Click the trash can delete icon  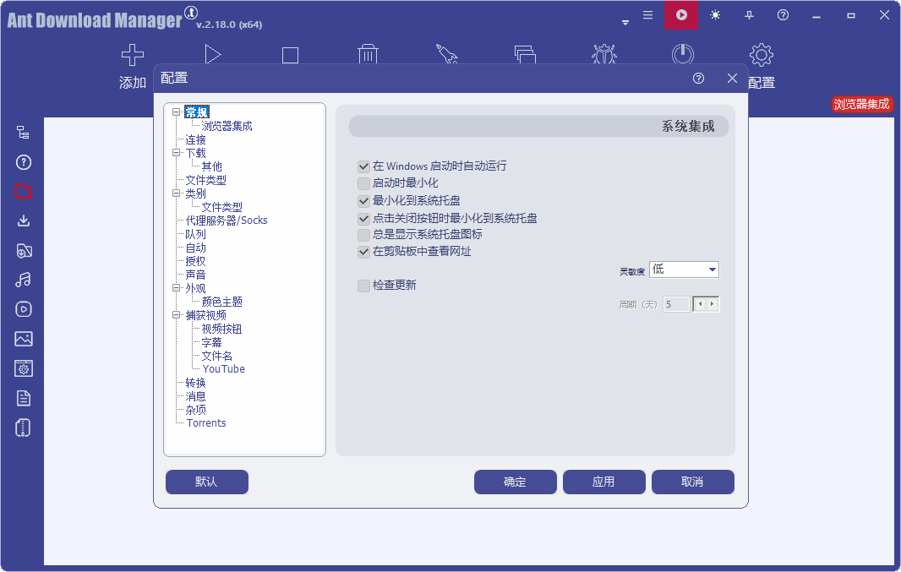coord(368,55)
